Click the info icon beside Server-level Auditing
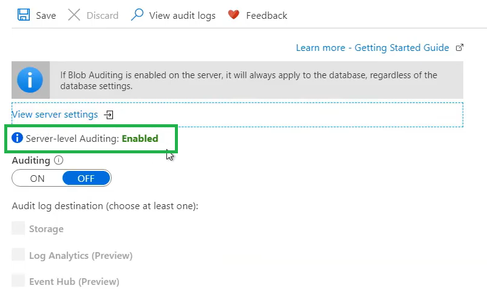Screen dimensions: 487x297 (x=17, y=138)
